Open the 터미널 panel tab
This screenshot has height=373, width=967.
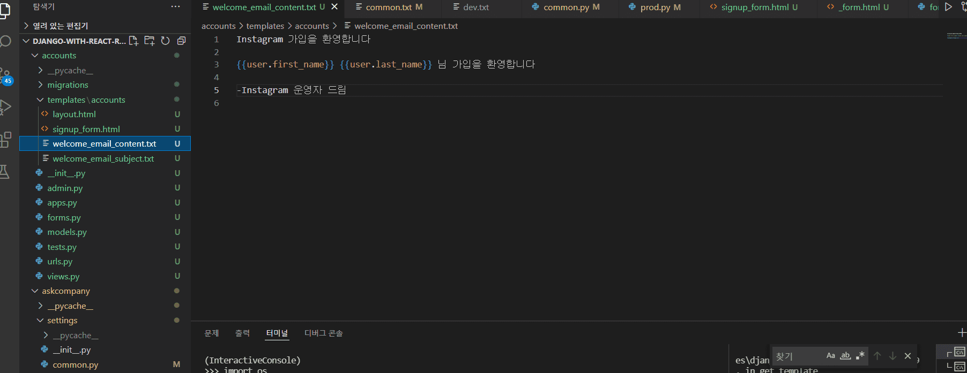pyautogui.click(x=277, y=333)
